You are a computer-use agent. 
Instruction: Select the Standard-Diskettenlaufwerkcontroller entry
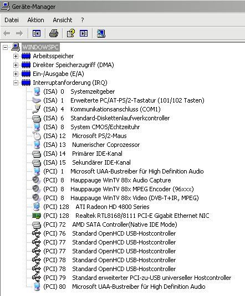click(x=106, y=118)
